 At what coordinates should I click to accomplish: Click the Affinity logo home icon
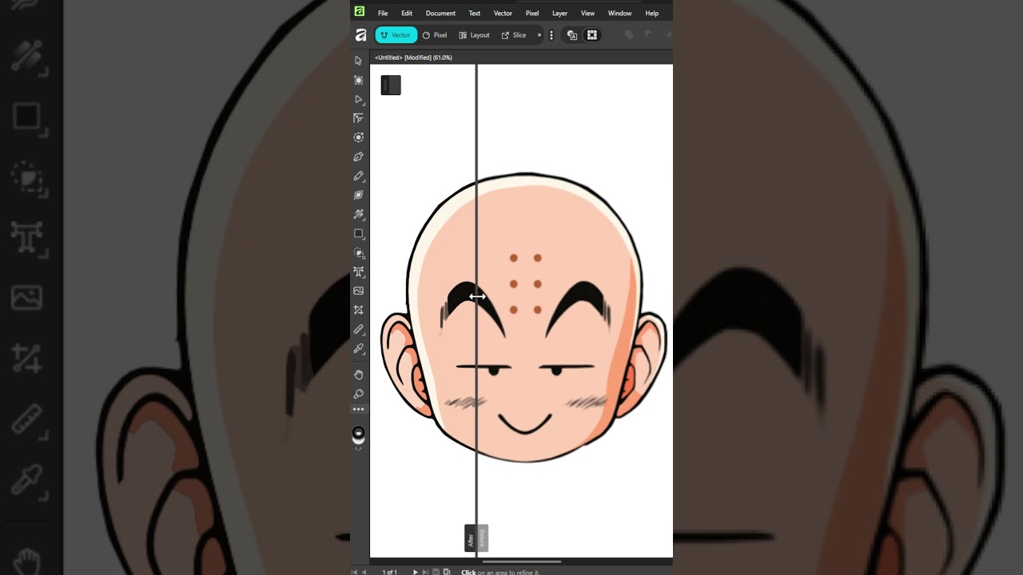[360, 35]
